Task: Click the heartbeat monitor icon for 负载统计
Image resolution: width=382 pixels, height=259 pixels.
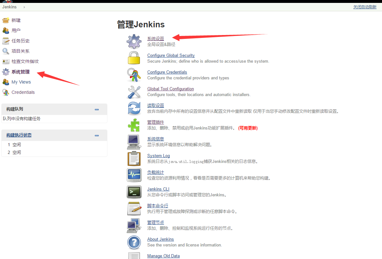Action: (x=134, y=175)
